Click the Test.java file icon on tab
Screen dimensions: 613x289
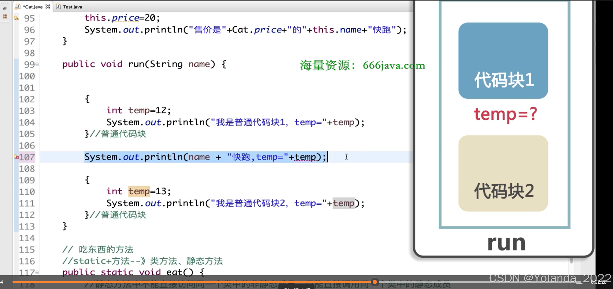pyautogui.click(x=58, y=7)
